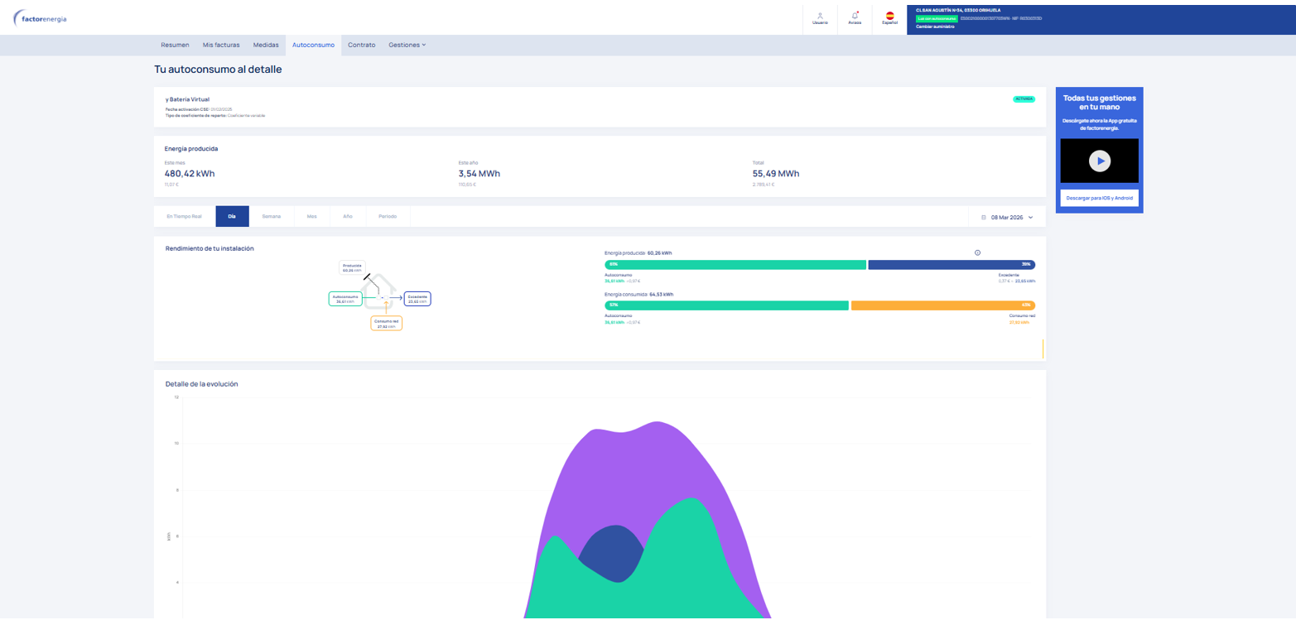The width and height of the screenshot is (1296, 620).
Task: Go to the Mis facturas tab
Action: 221,45
